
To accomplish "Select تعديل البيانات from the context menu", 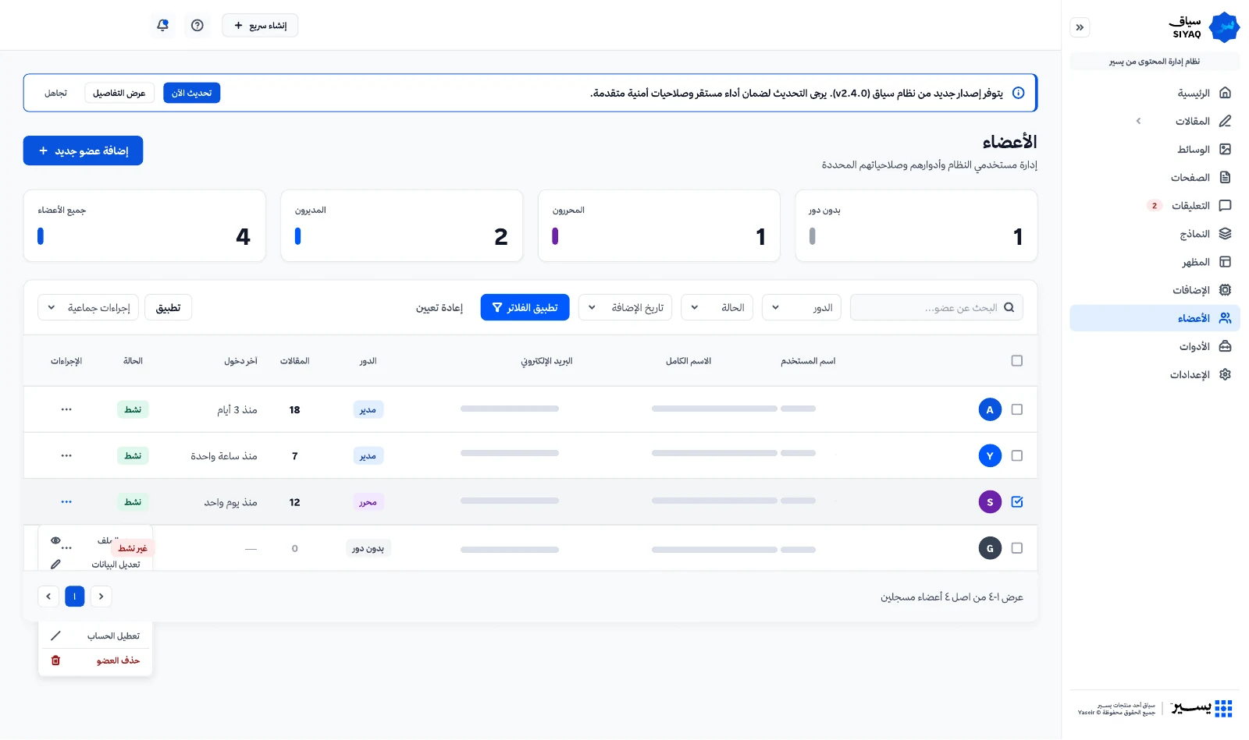I will pos(95,564).
